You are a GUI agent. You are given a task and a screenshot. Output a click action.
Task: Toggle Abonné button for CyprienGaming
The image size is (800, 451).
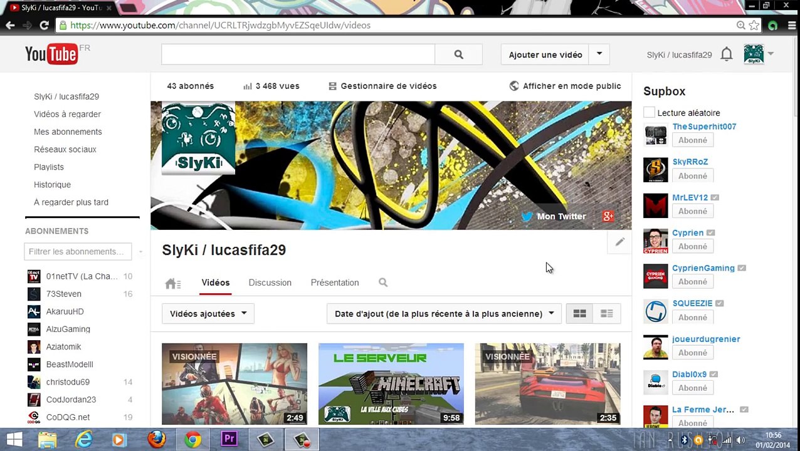(x=693, y=282)
